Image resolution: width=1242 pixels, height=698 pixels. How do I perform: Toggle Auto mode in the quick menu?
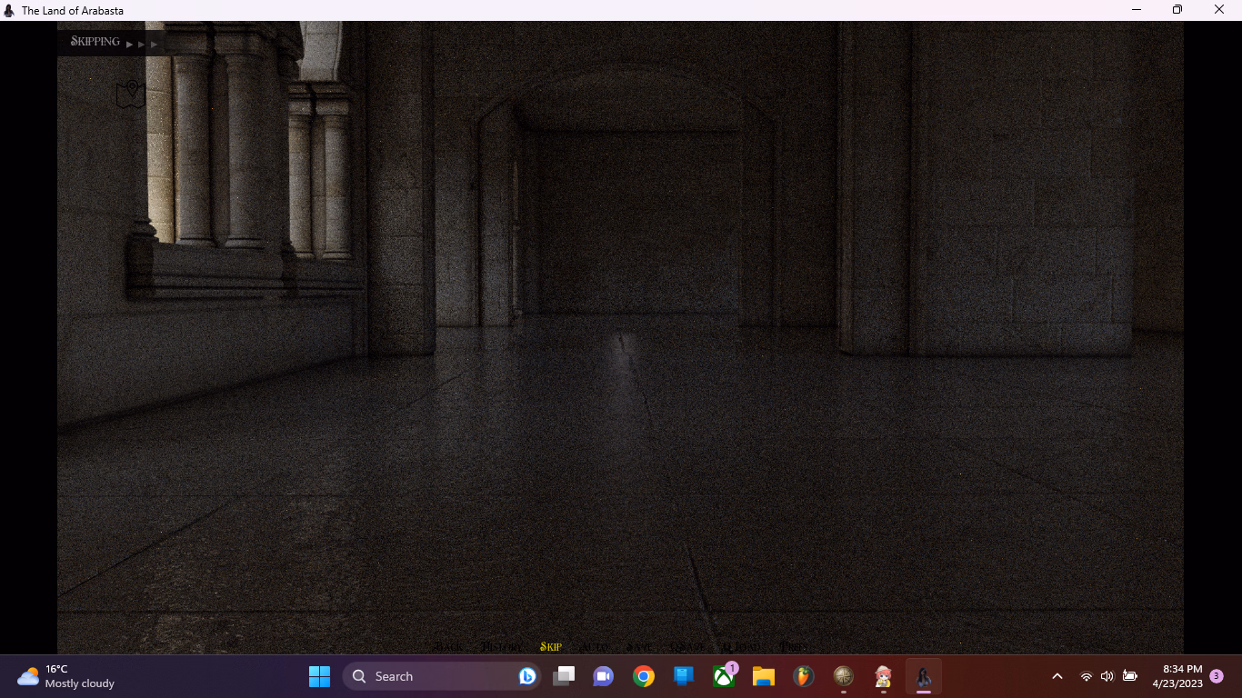[x=595, y=646]
